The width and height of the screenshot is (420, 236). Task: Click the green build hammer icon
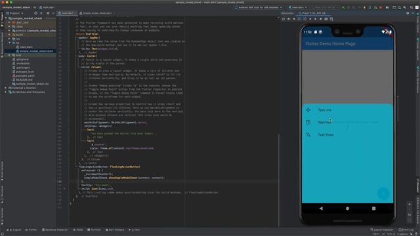click(343, 7)
